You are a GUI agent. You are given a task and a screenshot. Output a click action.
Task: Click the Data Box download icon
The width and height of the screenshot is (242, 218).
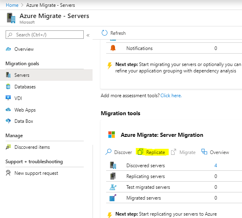point(8,121)
